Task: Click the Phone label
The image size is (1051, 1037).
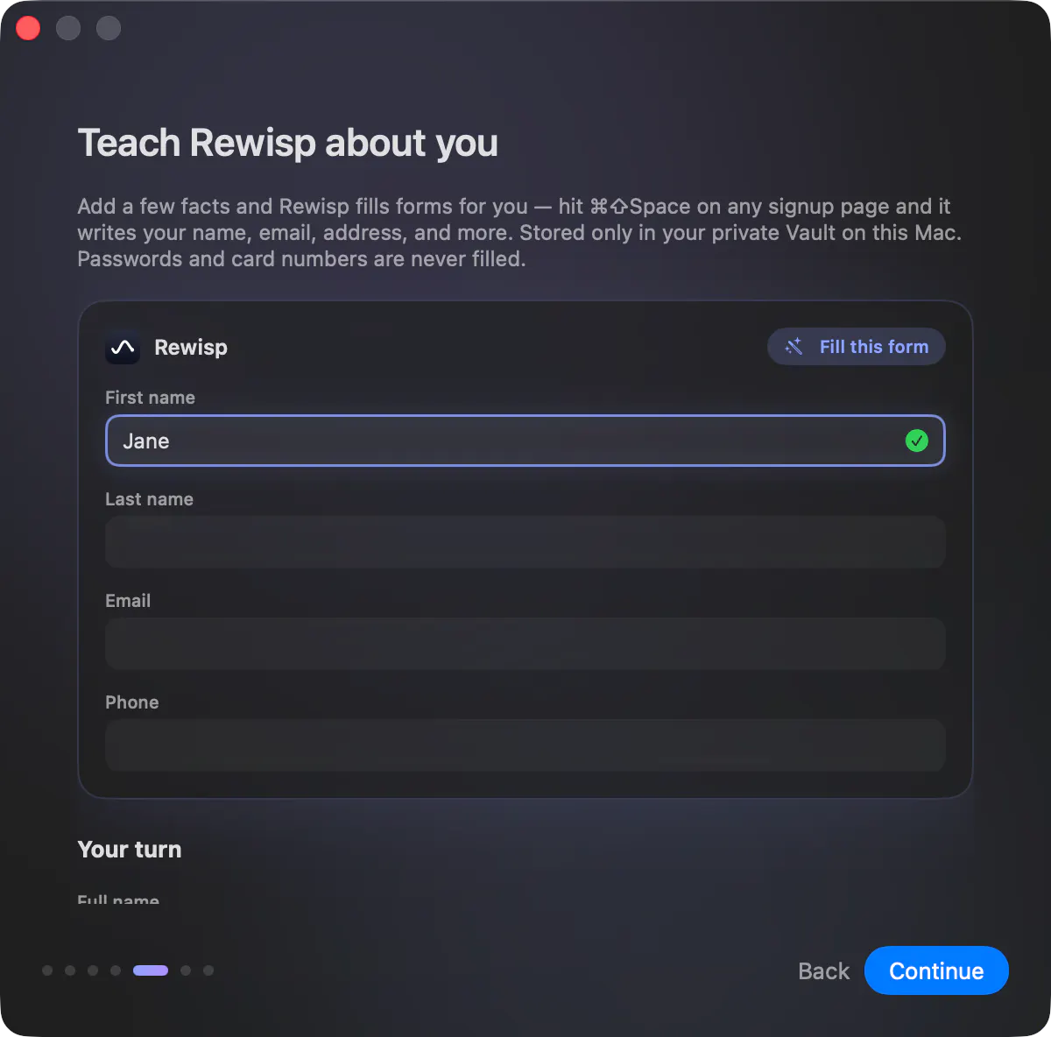Action: [132, 702]
